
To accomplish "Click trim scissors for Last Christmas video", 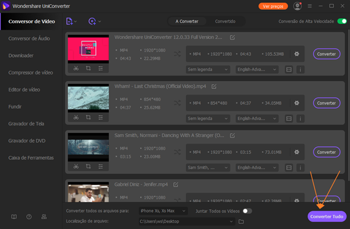I will click(x=76, y=117).
